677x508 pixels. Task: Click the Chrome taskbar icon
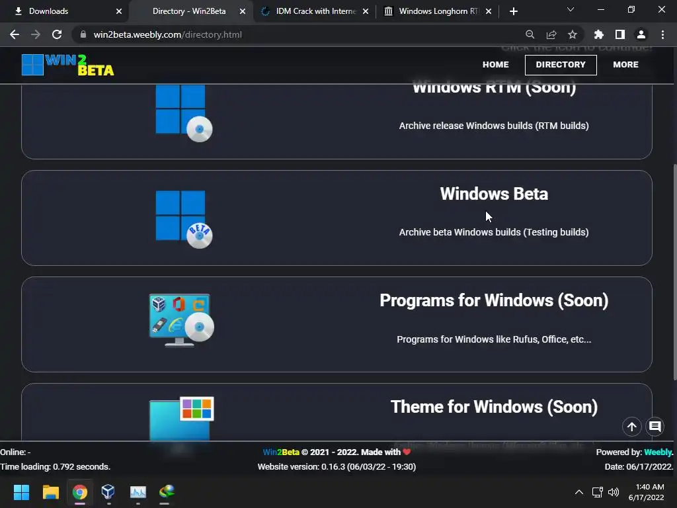point(80,492)
